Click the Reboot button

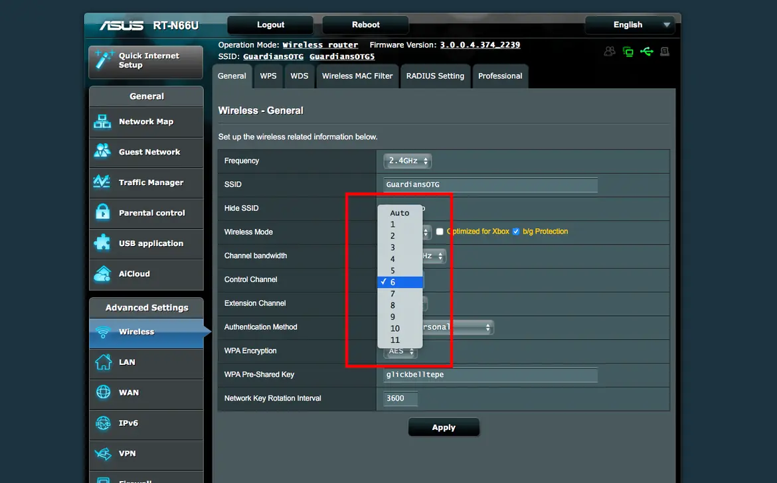[x=366, y=25]
